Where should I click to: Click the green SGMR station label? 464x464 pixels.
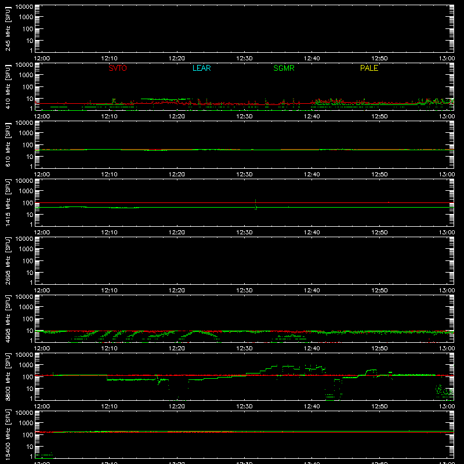[284, 68]
